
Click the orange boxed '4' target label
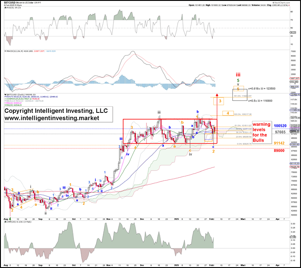(x=228, y=113)
